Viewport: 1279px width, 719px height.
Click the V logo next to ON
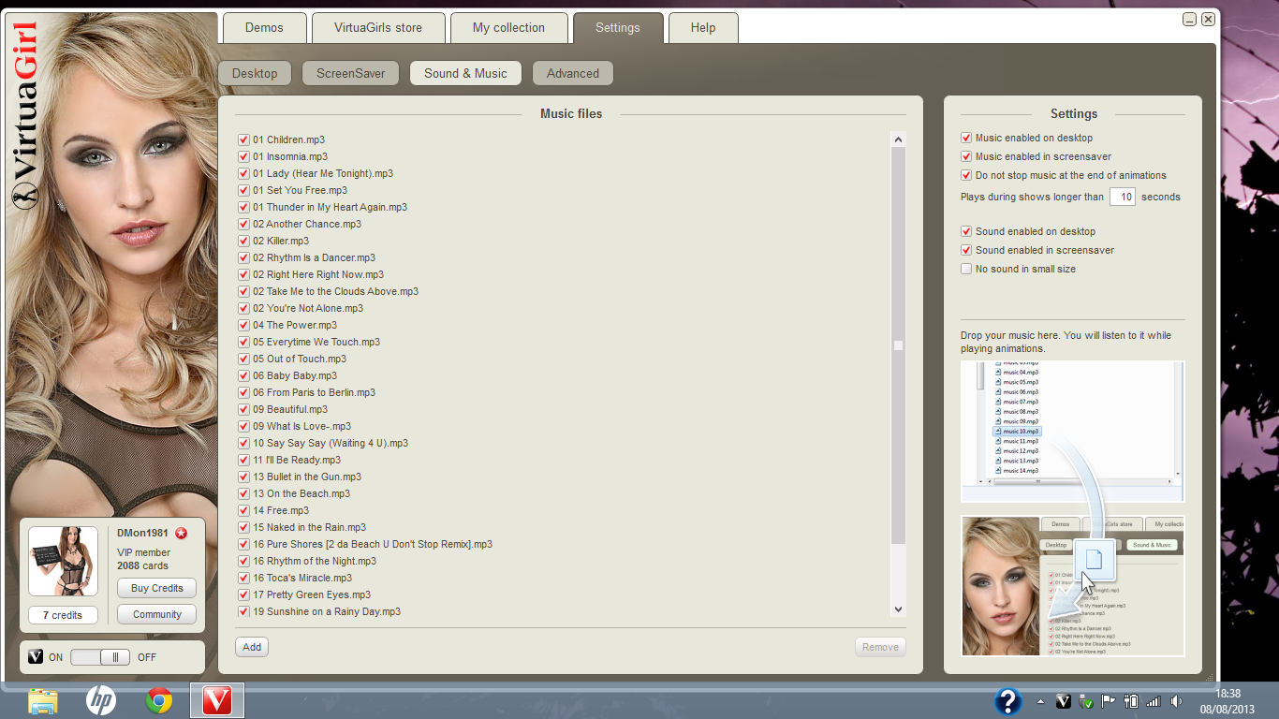pyautogui.click(x=36, y=657)
